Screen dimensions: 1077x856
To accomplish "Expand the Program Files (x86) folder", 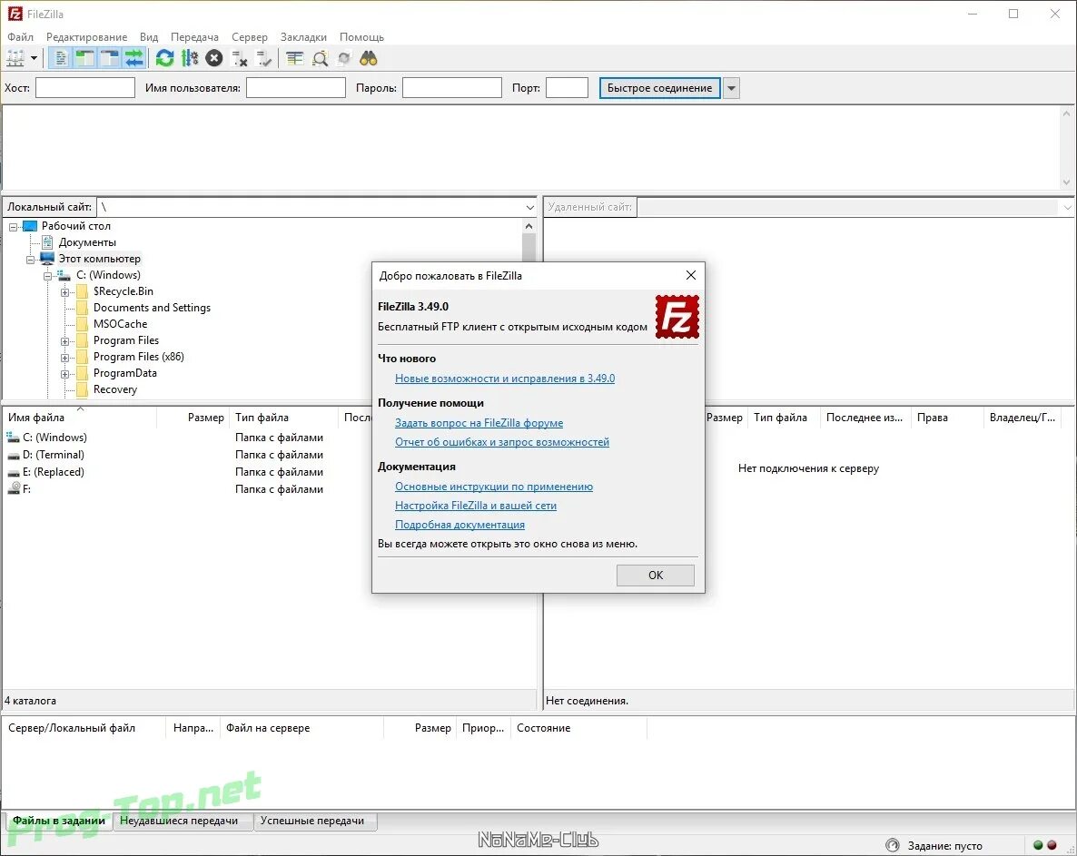I will (x=64, y=358).
